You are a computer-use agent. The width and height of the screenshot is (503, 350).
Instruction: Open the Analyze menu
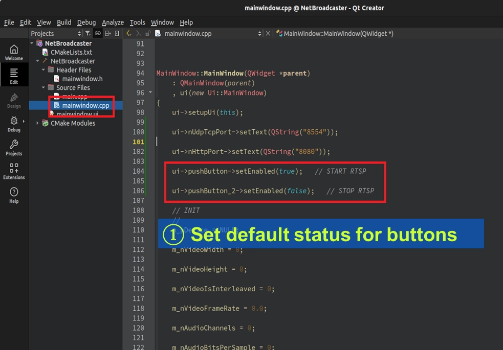(x=113, y=22)
